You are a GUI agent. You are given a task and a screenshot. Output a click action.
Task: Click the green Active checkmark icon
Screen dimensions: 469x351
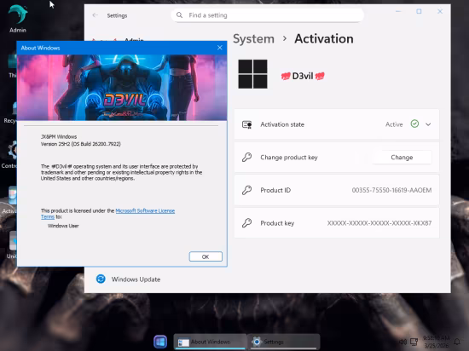[x=414, y=124]
